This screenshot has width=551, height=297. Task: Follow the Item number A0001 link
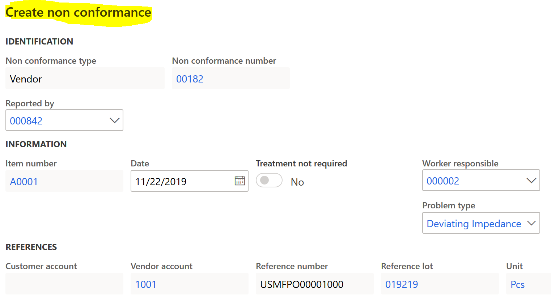pyautogui.click(x=24, y=182)
